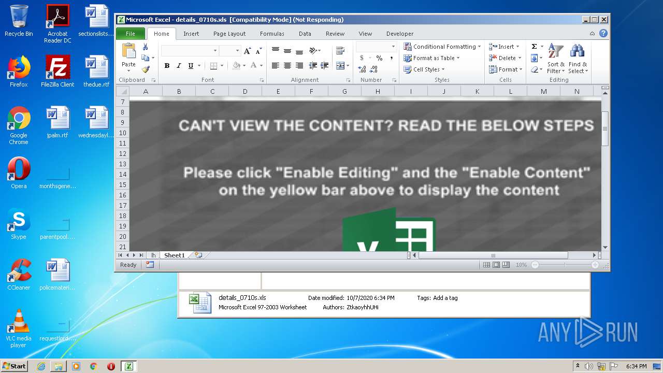Click the Increase Font Size icon
Viewport: 663px width, 373px height.
tap(247, 51)
